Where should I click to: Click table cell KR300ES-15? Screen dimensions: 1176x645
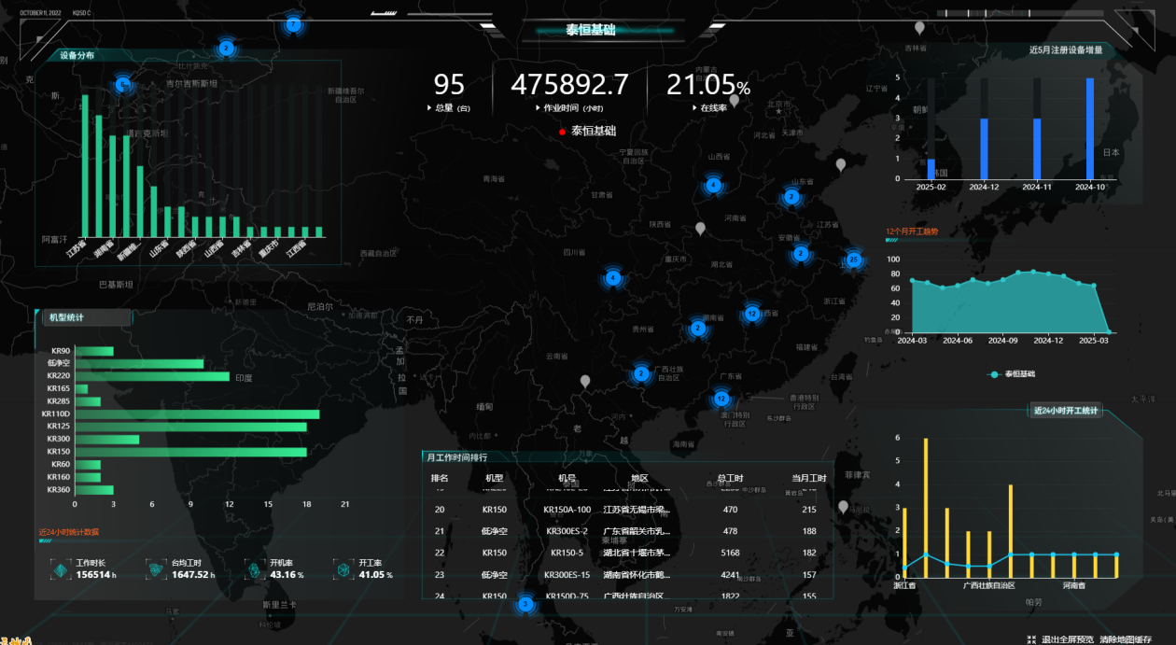click(x=567, y=575)
